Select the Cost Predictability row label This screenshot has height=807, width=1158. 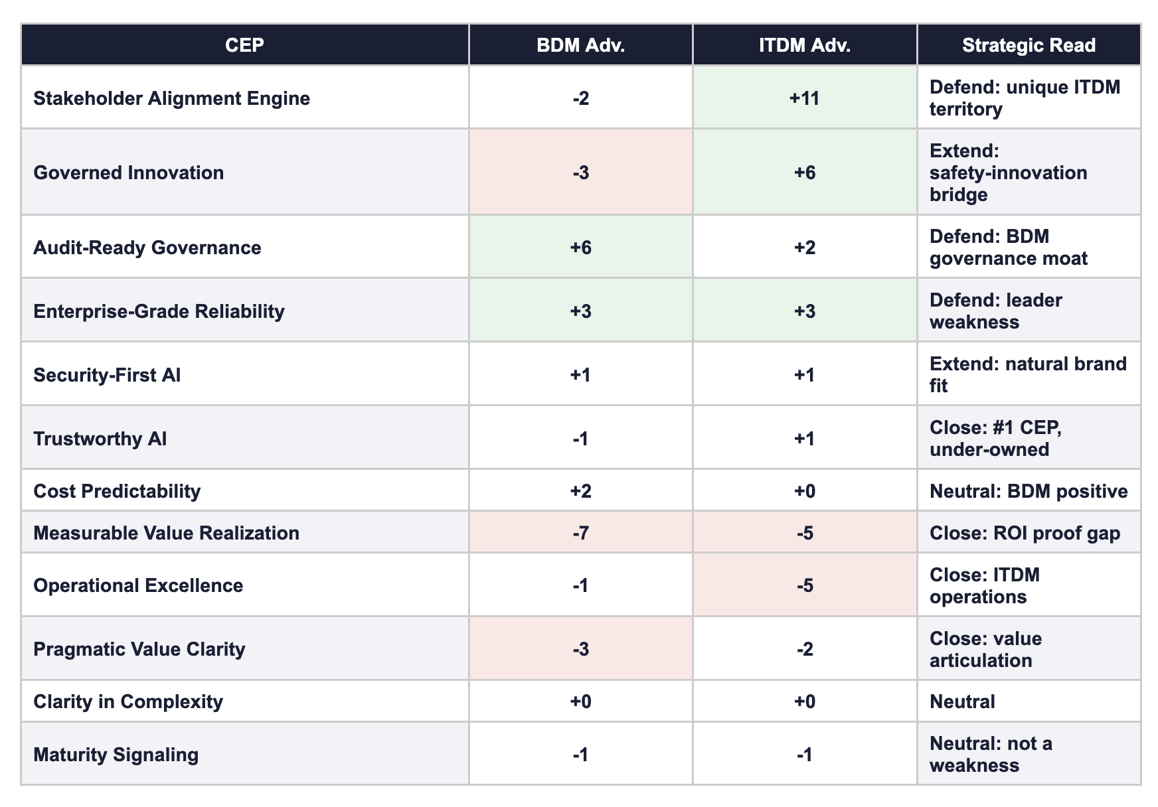click(117, 491)
